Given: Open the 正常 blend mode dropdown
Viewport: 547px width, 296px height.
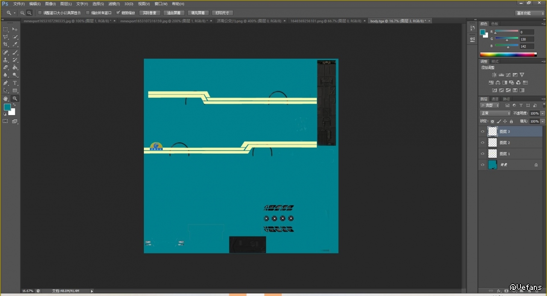Looking at the screenshot, I should [x=495, y=113].
